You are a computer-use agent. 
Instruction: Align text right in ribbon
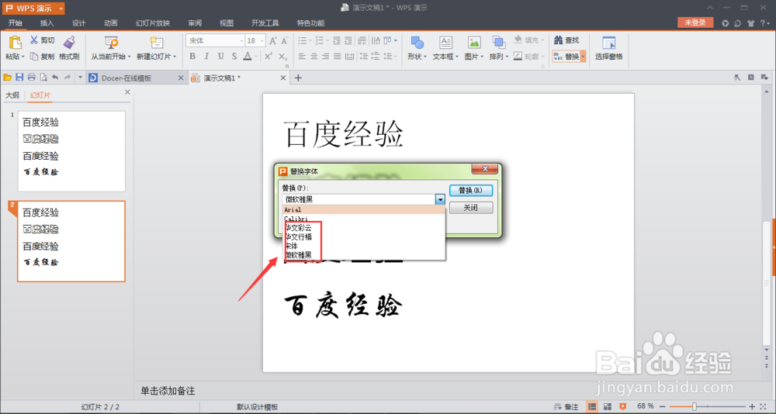[326, 57]
